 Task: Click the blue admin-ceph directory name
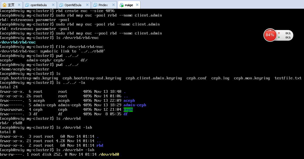tap(135, 105)
